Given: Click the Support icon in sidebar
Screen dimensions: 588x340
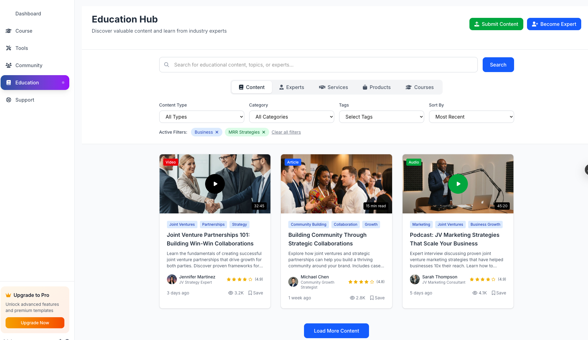Looking at the screenshot, I should pos(8,100).
